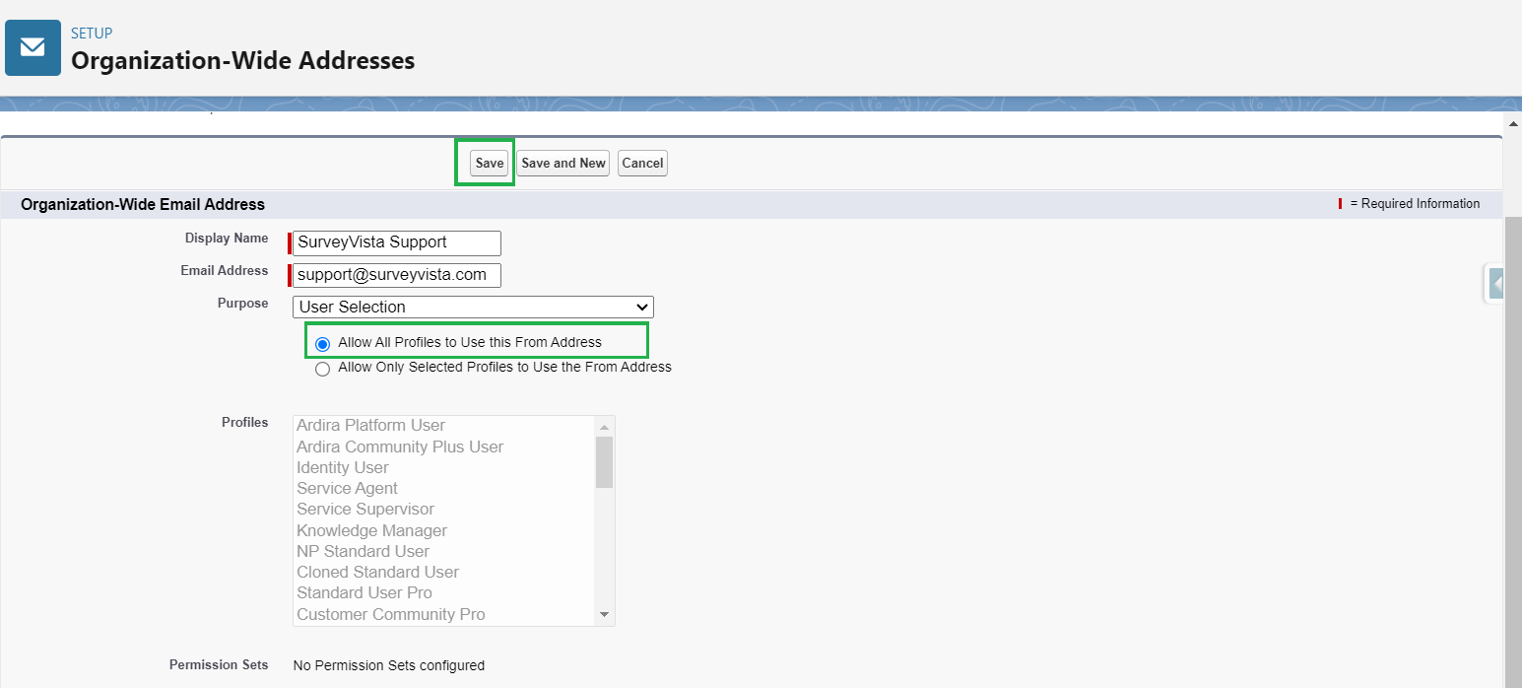Click the Profiles list scrollbar thumb
Screen dimensions: 1522x688
click(x=604, y=461)
